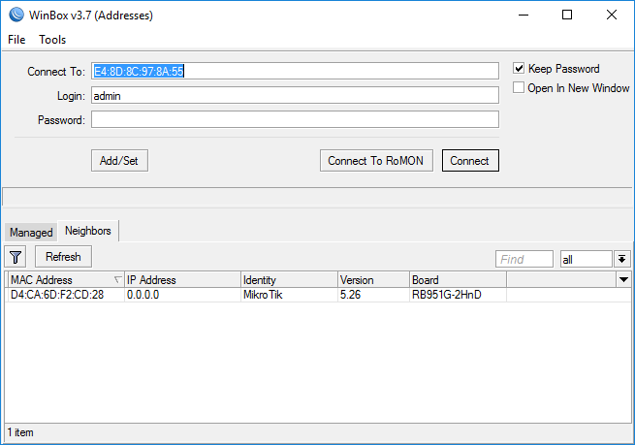Sort by IP Address column header
The height and width of the screenshot is (445, 635).
(x=182, y=280)
